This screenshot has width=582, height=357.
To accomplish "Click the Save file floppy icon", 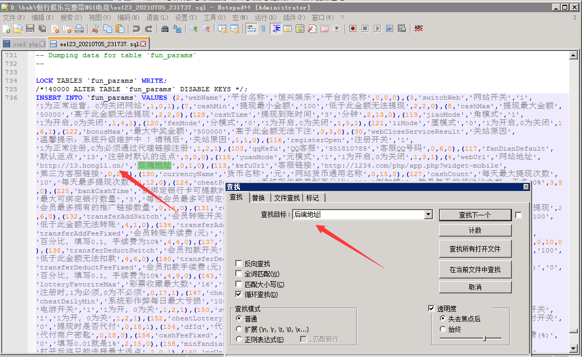I will (x=30, y=29).
